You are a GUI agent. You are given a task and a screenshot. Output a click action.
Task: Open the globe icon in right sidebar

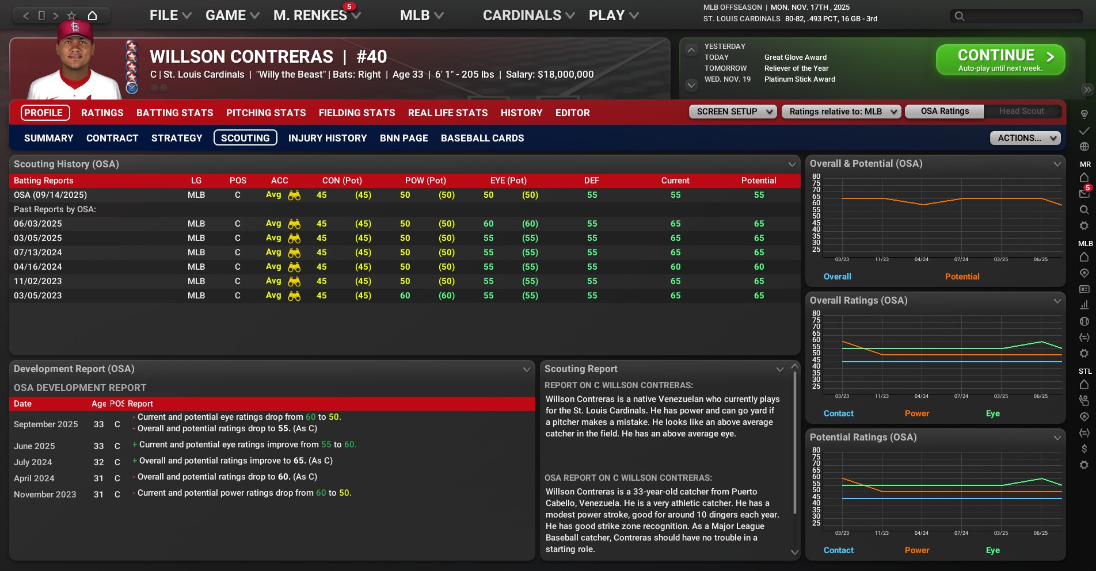tap(1084, 147)
